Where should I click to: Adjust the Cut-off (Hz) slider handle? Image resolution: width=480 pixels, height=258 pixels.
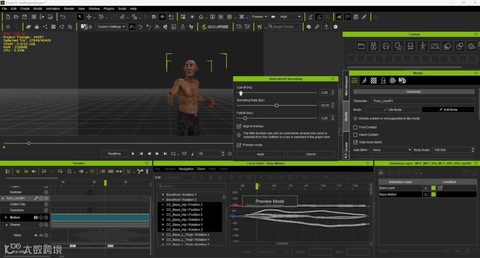(241, 93)
